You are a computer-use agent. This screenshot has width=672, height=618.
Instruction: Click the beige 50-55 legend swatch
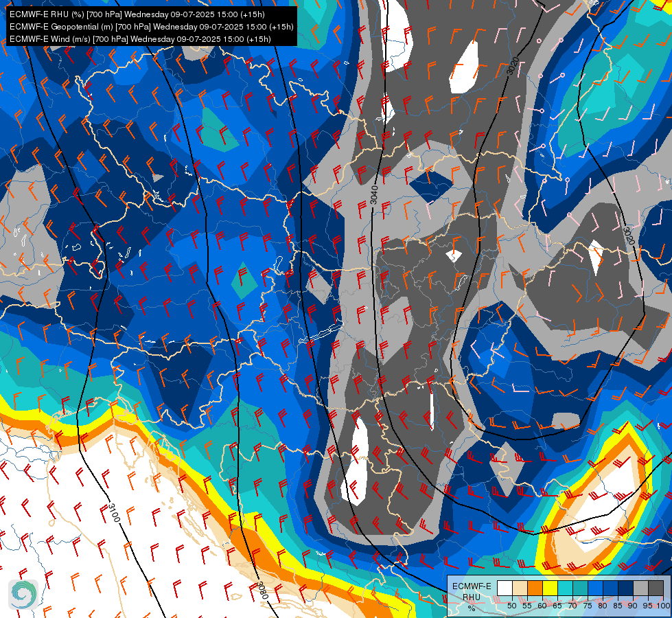click(520, 588)
